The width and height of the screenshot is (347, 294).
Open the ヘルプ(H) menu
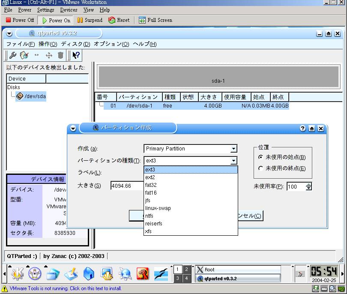tap(145, 44)
